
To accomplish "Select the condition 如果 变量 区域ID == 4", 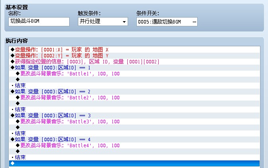I will [134, 140].
